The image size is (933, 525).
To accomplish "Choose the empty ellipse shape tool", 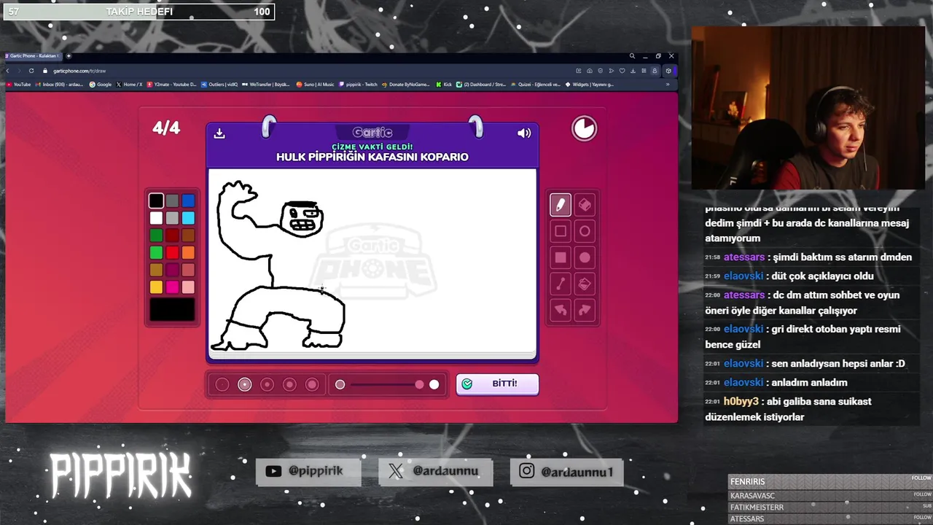I will coord(585,231).
